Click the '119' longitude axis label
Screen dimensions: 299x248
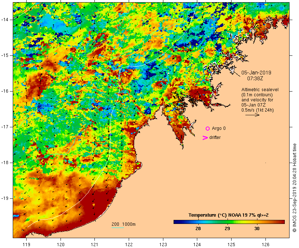(26, 244)
